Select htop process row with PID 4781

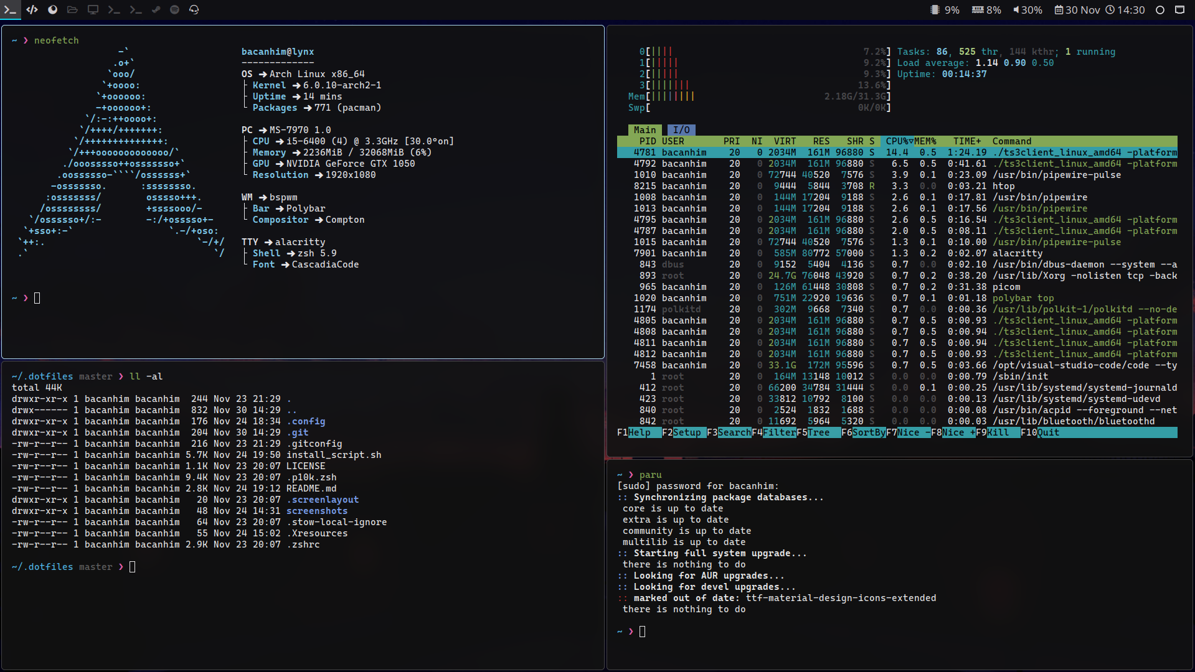[897, 152]
